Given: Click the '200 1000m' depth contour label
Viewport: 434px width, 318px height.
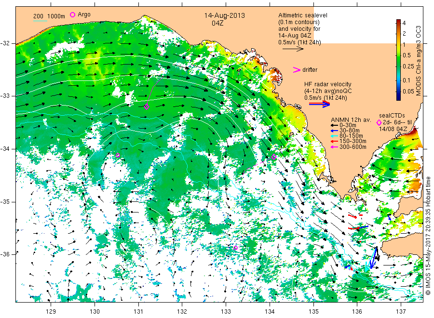Looking at the screenshot, I should pyautogui.click(x=49, y=16).
